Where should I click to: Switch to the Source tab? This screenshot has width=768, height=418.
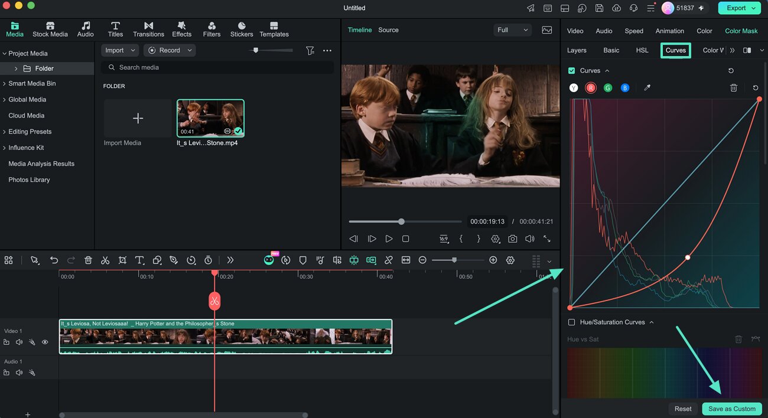coord(388,30)
